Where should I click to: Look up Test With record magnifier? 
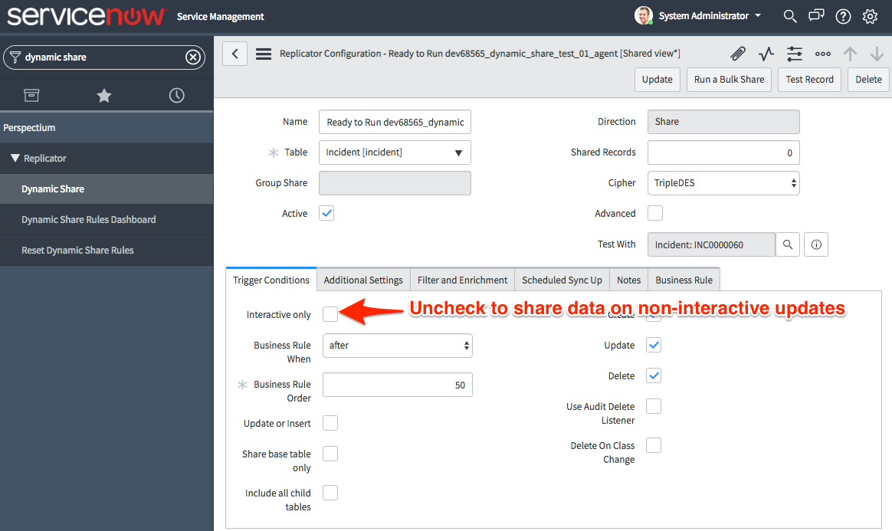pyautogui.click(x=788, y=244)
